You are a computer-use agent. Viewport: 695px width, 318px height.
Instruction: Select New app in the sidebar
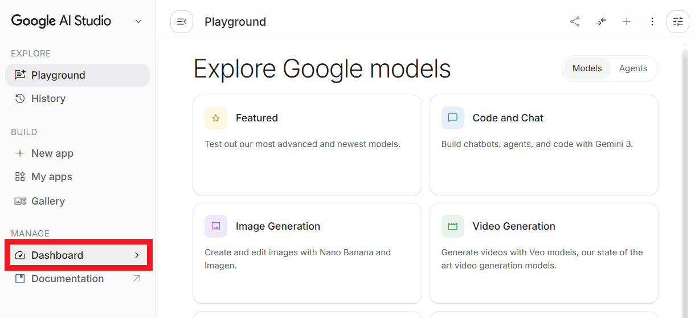[77, 153]
